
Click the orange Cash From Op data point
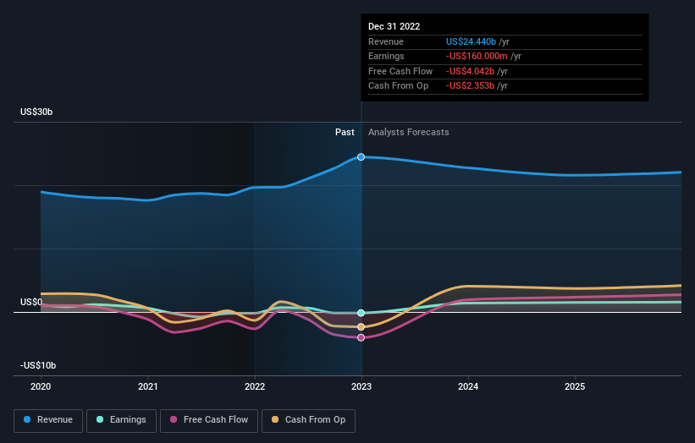click(x=361, y=327)
